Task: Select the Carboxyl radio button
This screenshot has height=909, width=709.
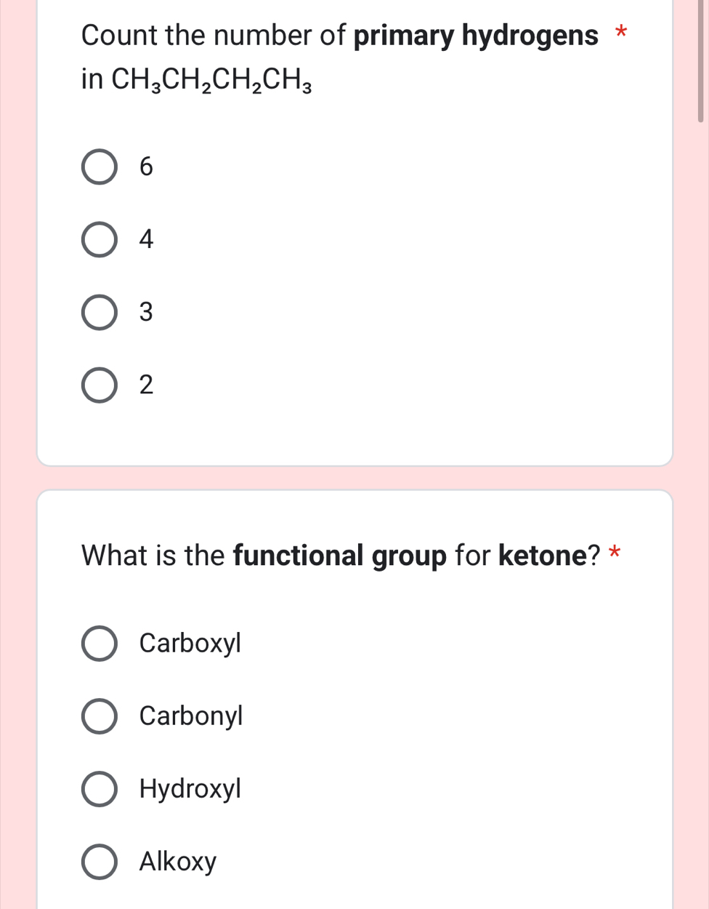Action: [x=99, y=644]
